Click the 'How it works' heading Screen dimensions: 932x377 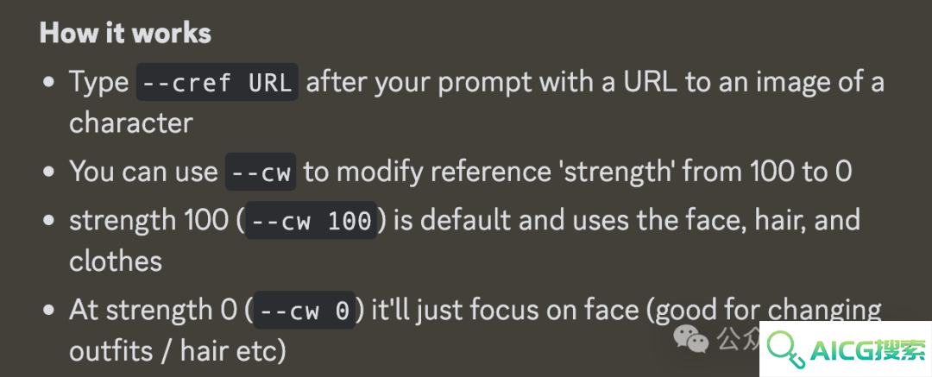(125, 33)
